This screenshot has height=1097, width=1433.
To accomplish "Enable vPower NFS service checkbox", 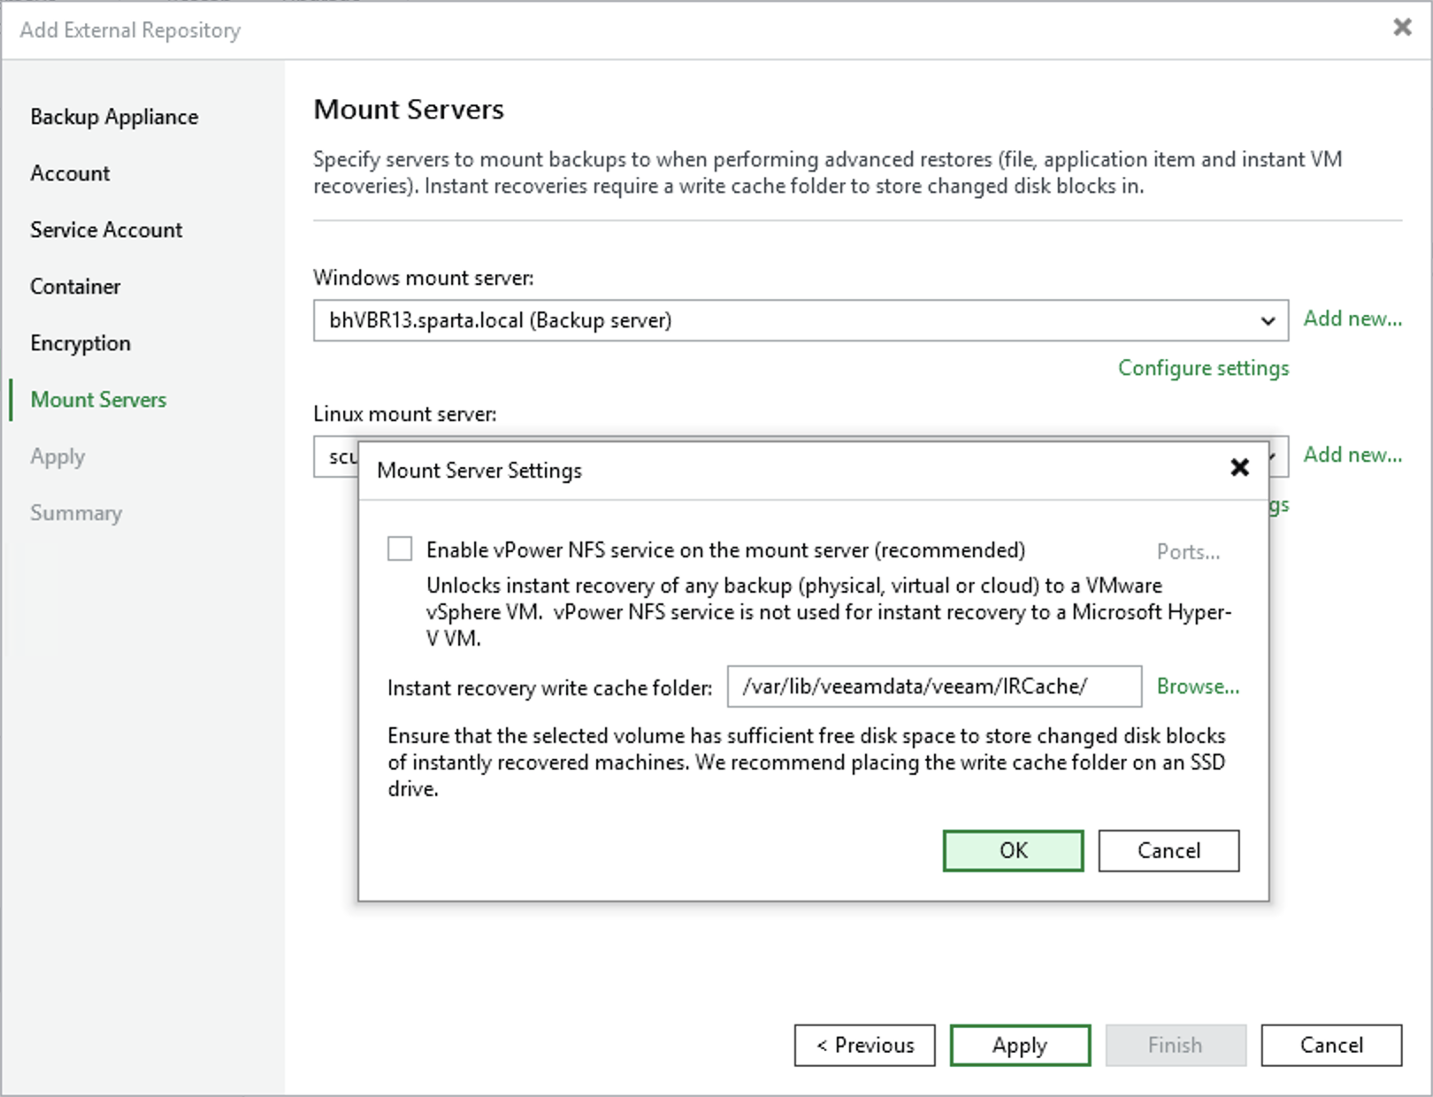I will (400, 549).
